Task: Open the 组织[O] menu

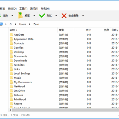Action: point(12,9)
